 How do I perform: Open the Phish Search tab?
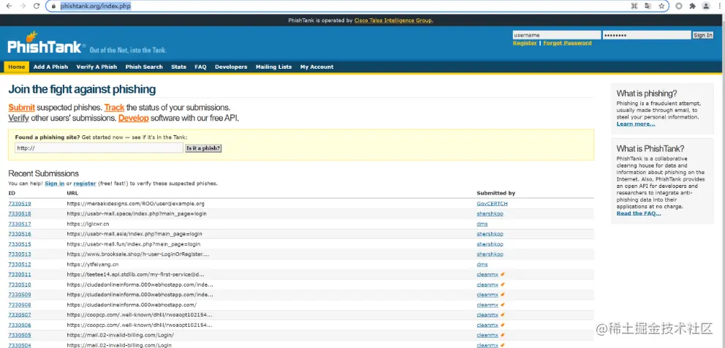point(144,67)
